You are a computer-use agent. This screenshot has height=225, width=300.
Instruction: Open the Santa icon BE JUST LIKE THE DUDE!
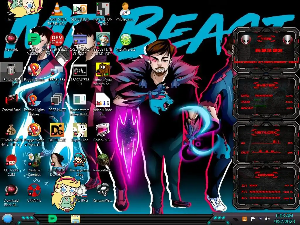103,40
